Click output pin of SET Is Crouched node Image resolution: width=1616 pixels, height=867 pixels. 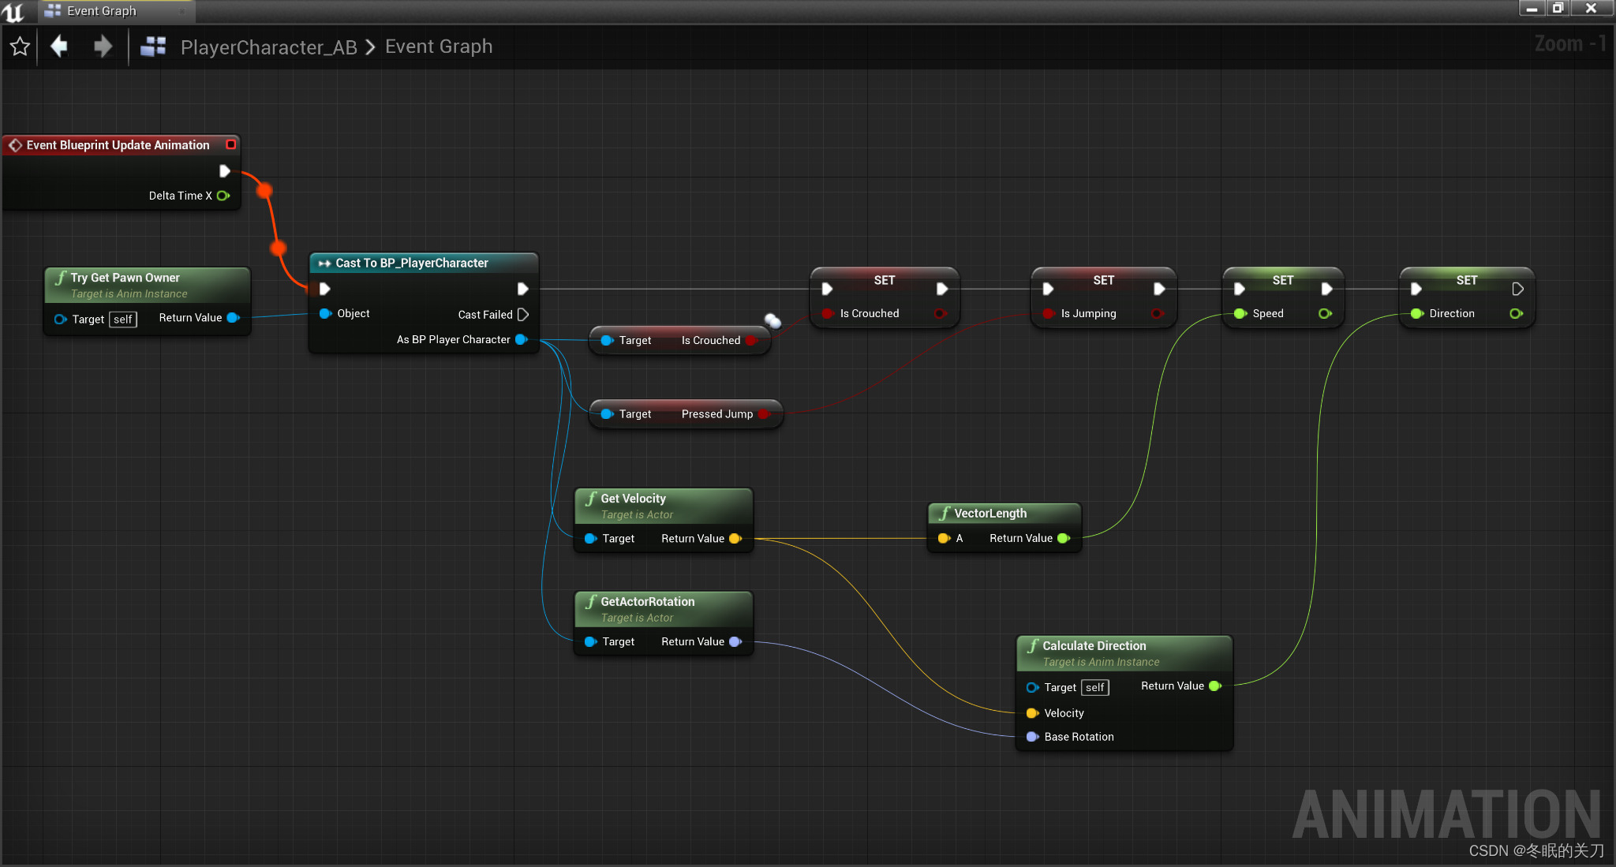(x=940, y=314)
